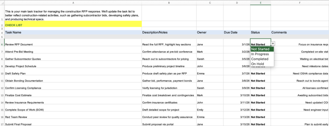
Task: Select the 'Attend Pre-Bid Meeting' cell
Action: (x=73, y=50)
